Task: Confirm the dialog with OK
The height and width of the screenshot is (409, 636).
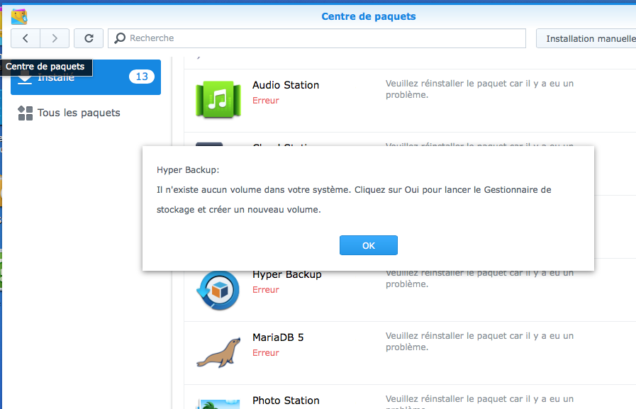Action: tap(368, 246)
